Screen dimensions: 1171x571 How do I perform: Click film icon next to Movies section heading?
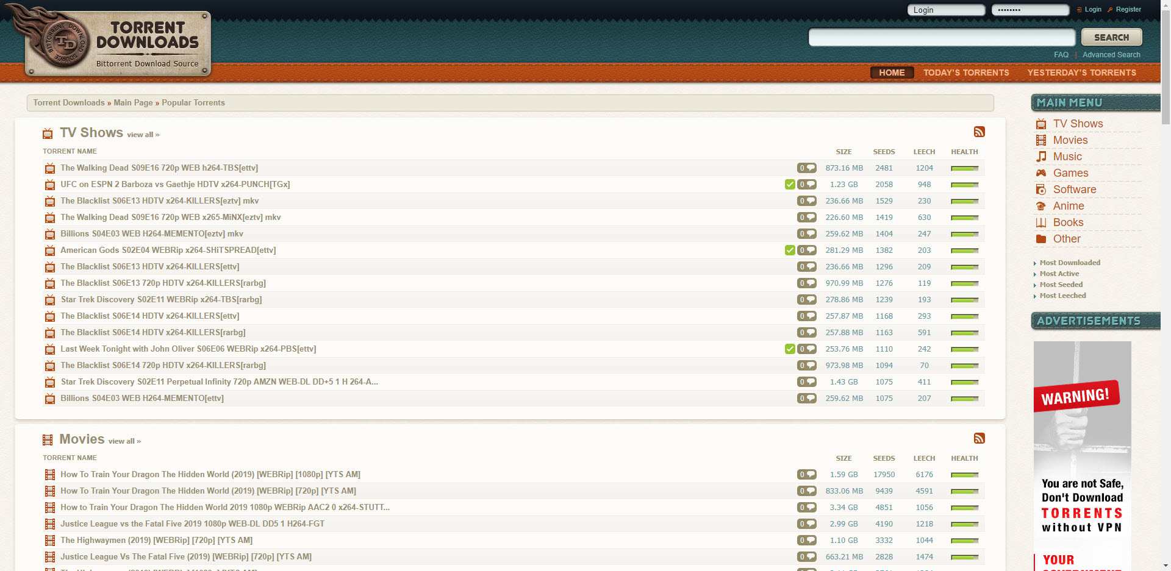[48, 440]
